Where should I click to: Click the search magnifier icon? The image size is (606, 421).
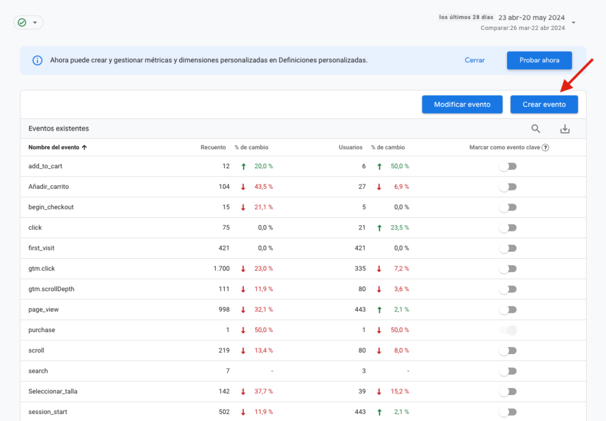pyautogui.click(x=535, y=129)
